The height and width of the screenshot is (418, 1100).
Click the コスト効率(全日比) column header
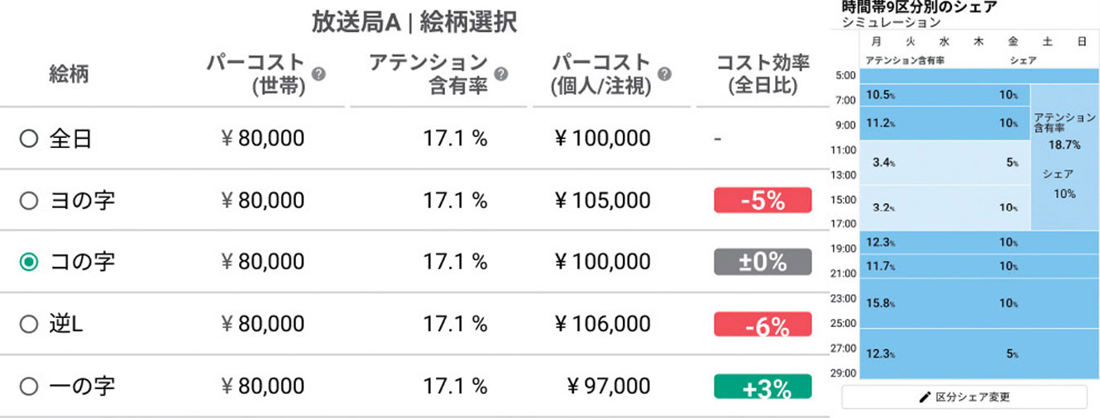(763, 74)
